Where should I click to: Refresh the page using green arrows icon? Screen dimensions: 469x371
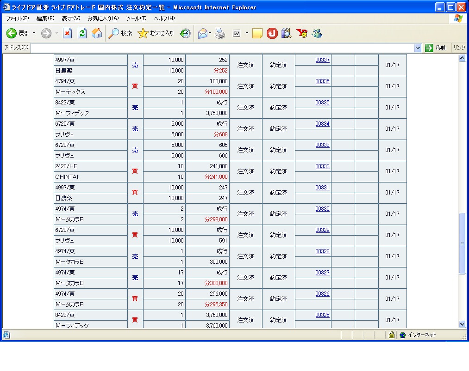point(82,33)
